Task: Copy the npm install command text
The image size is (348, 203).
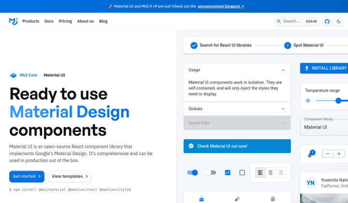Action: [70, 189]
